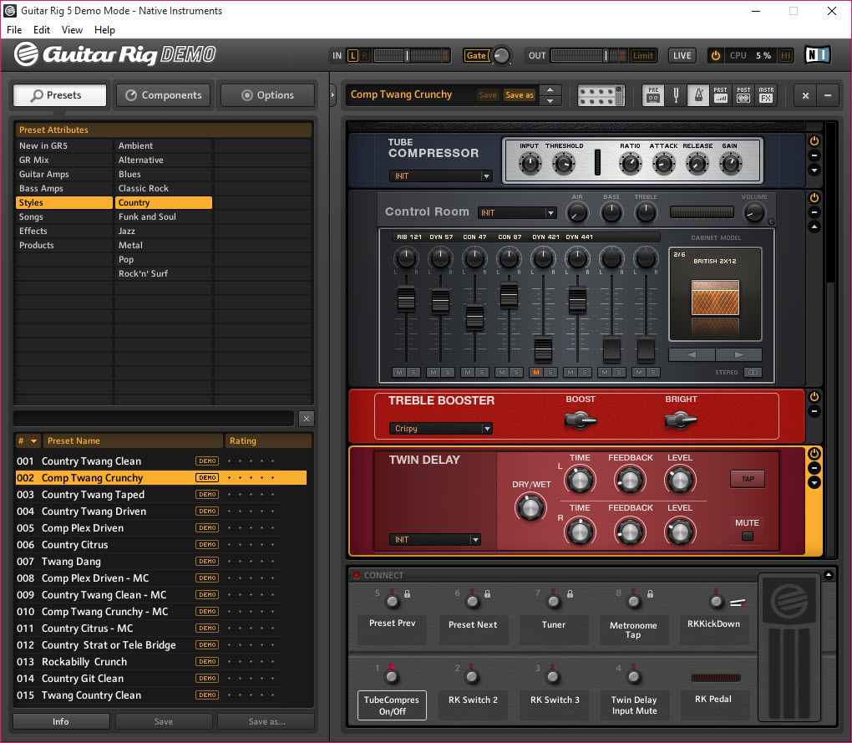Screen dimensions: 852x743
Task: Switch to the Options tab
Action: click(267, 95)
